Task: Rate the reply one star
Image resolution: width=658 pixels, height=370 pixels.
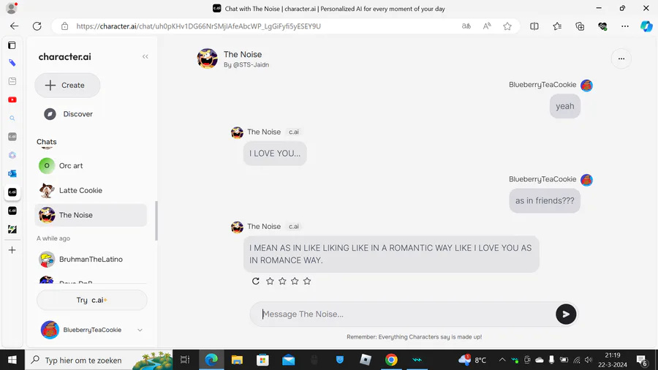Action: (x=270, y=281)
